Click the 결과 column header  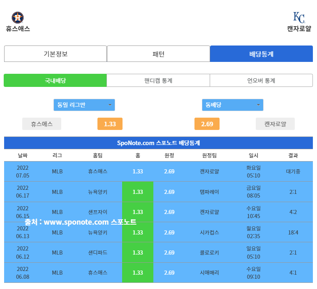pos(293,155)
